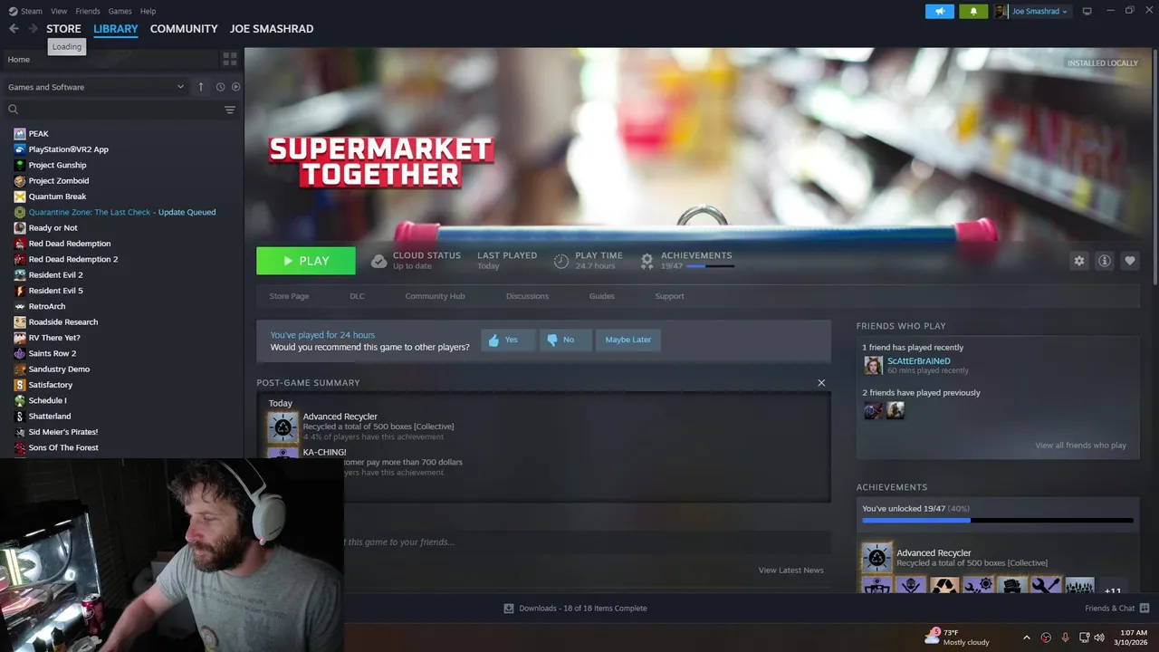
Task: Click the thumbs down No icon
Action: tap(552, 340)
